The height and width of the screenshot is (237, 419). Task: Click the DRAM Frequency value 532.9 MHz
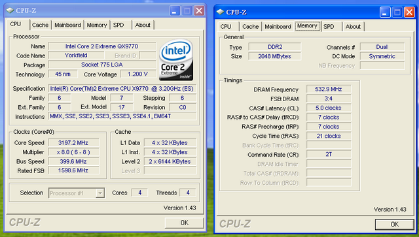click(x=329, y=89)
